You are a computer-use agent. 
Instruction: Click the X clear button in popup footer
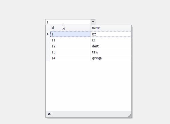[49, 114]
